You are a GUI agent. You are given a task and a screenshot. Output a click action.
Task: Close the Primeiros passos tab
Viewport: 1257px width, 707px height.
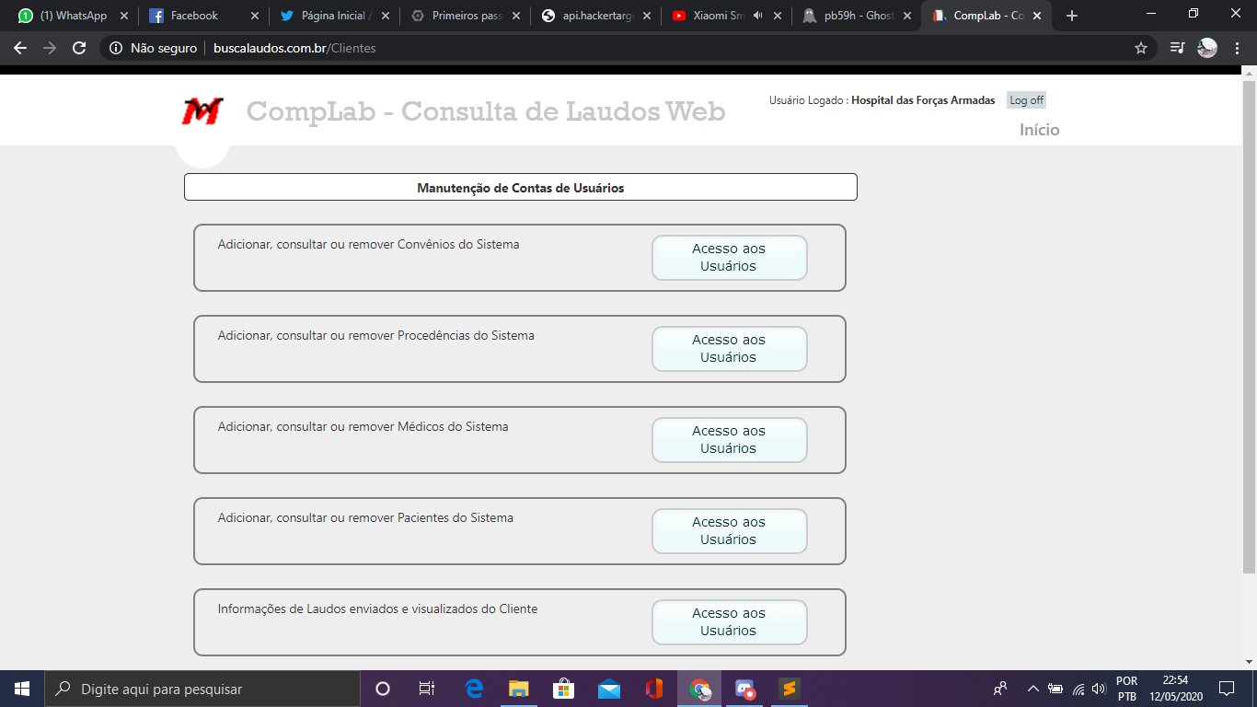tap(516, 16)
